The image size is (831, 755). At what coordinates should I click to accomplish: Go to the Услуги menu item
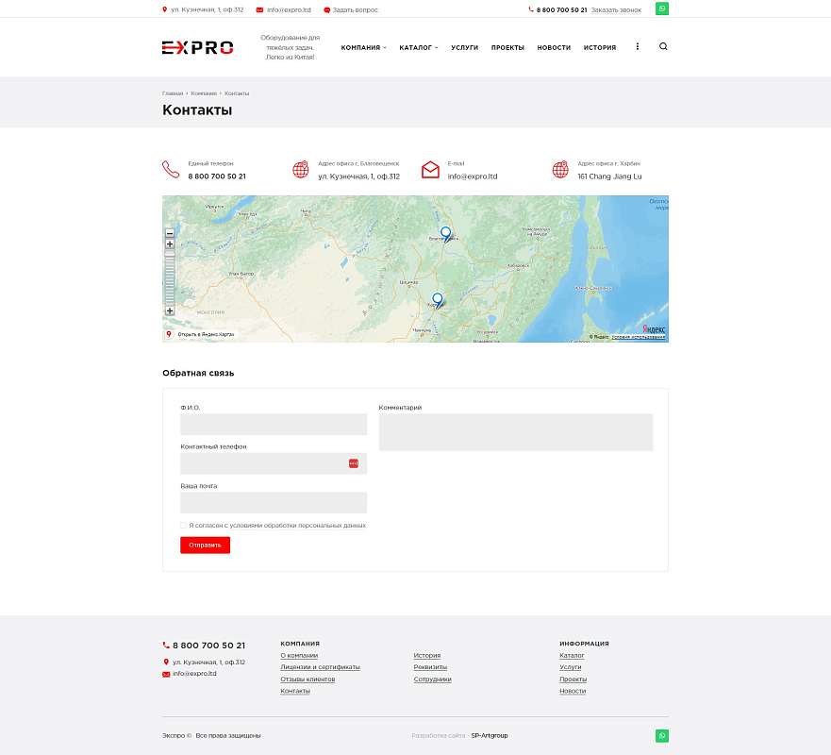(464, 47)
